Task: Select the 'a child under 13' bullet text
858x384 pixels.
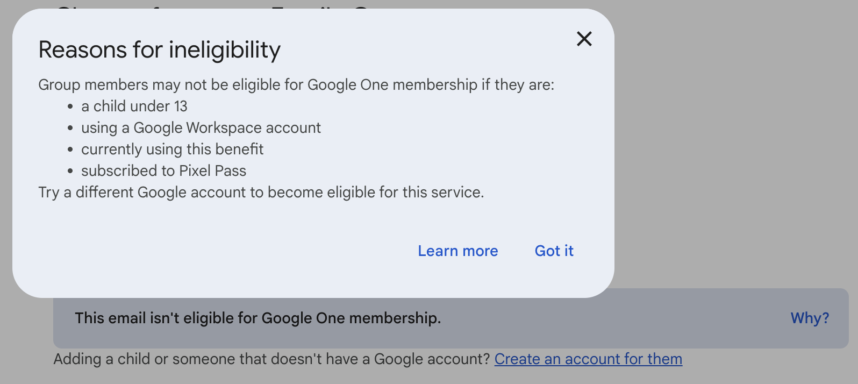Action: (134, 106)
